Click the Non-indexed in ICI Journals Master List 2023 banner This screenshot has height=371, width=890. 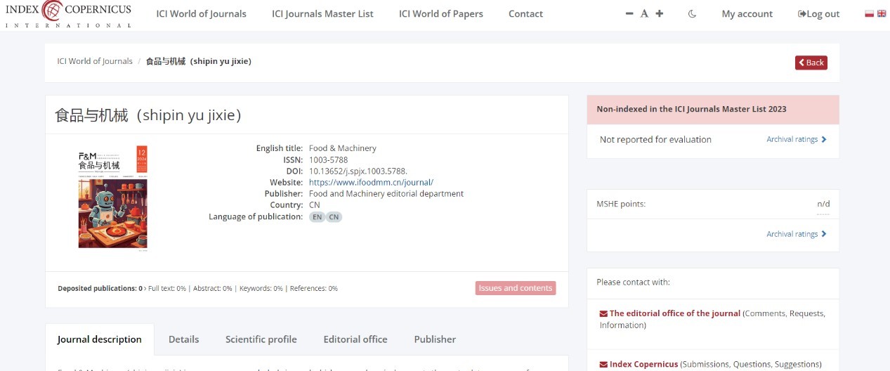pos(713,110)
